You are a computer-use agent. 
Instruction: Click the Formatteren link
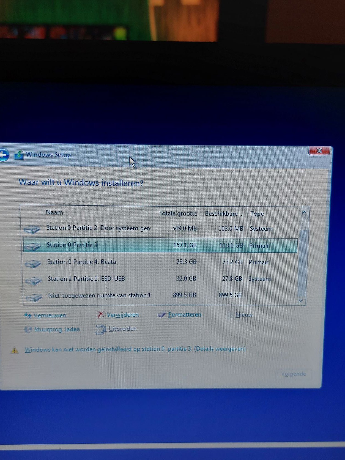tap(185, 314)
